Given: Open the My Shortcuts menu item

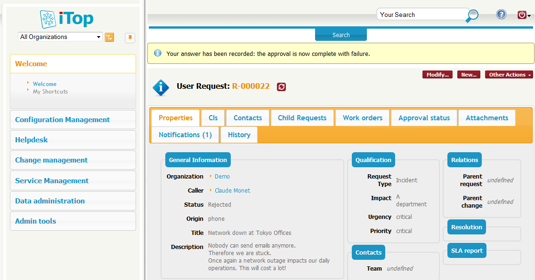Looking at the screenshot, I should pyautogui.click(x=50, y=92).
